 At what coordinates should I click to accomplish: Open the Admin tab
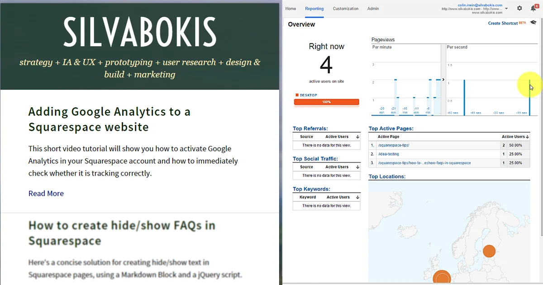(373, 8)
